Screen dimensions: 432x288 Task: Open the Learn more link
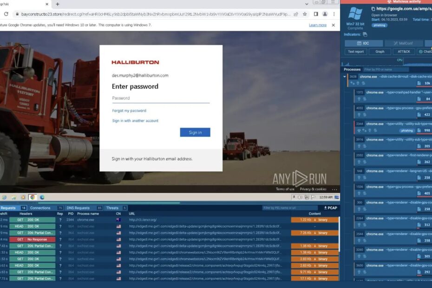coord(317,25)
